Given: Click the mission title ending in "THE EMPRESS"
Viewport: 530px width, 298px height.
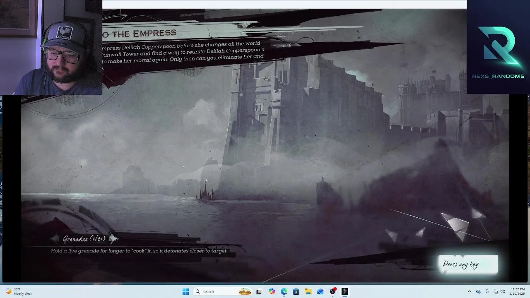Looking at the screenshot, I should (x=140, y=33).
